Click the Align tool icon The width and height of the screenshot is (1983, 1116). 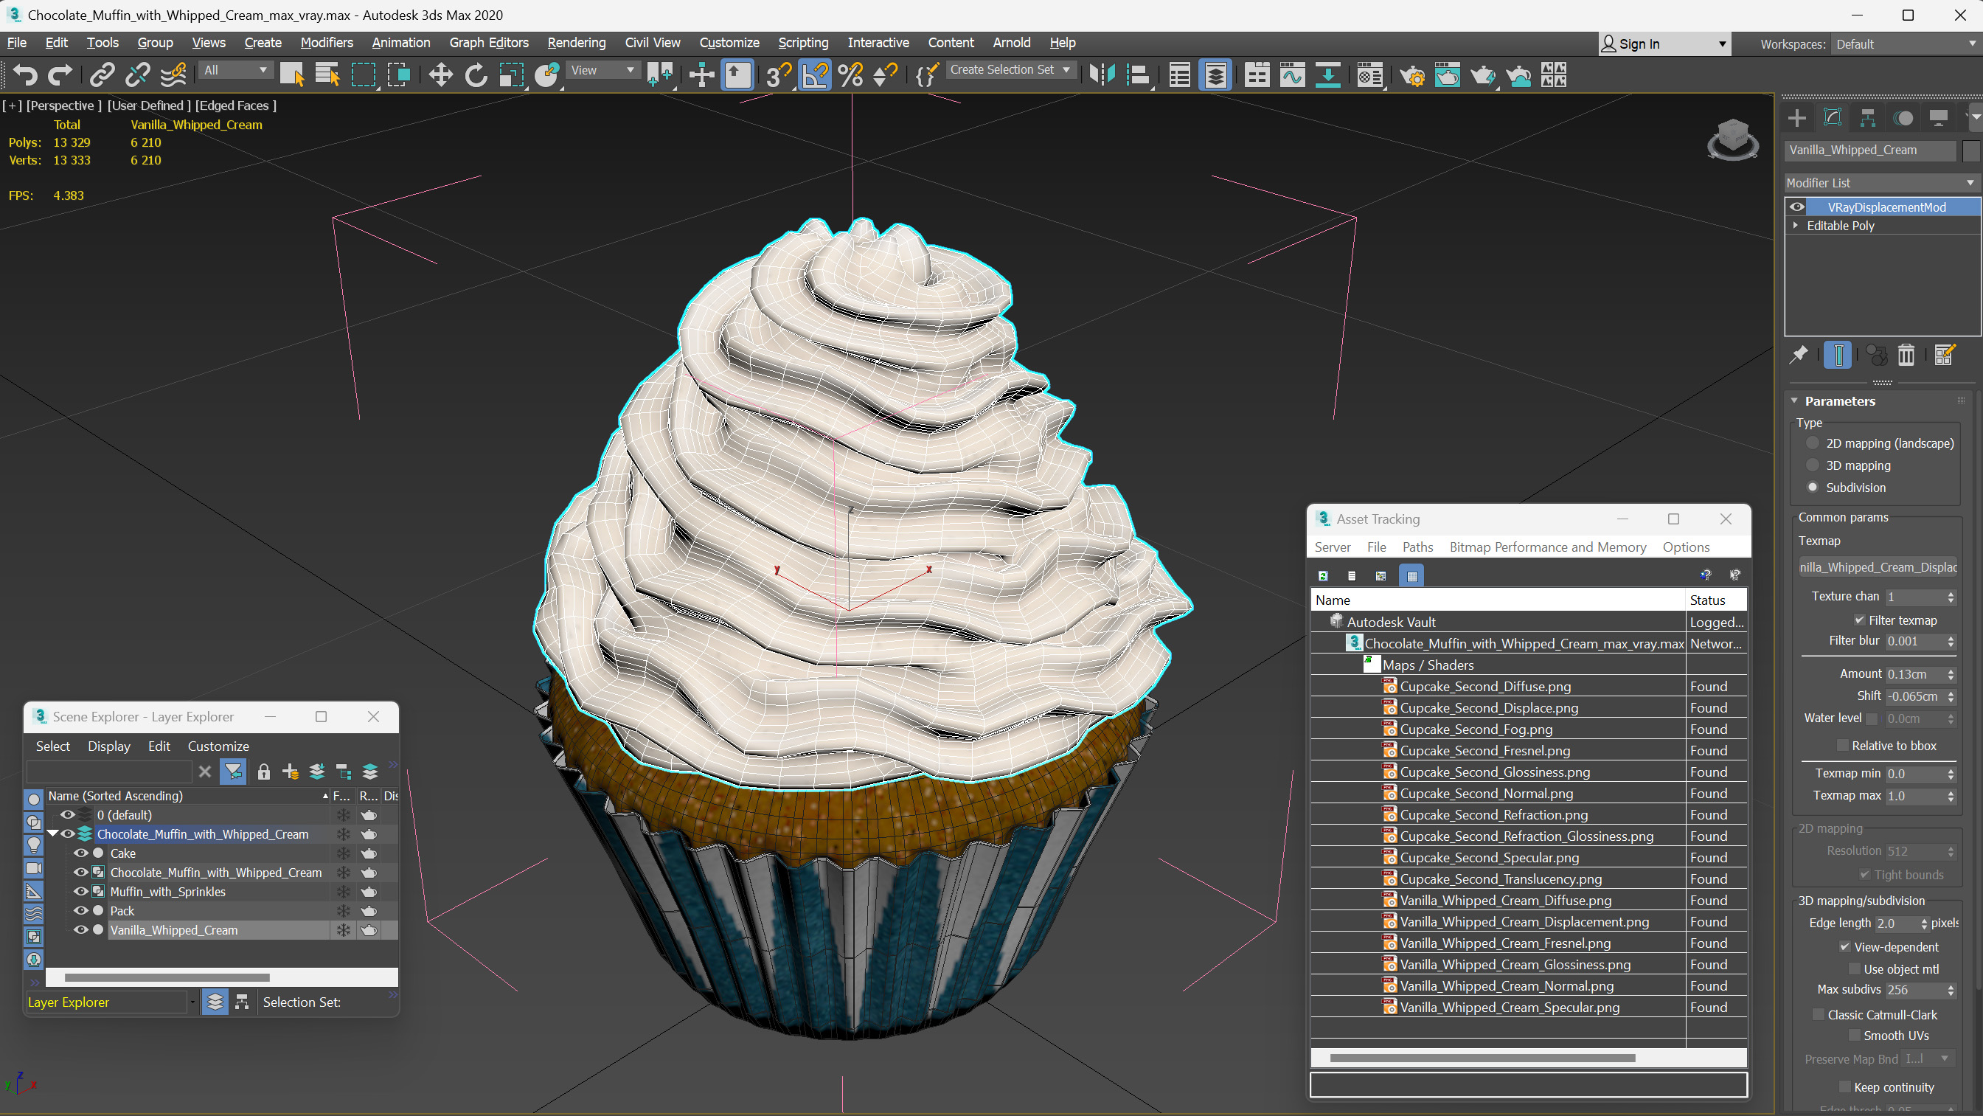point(1138,74)
